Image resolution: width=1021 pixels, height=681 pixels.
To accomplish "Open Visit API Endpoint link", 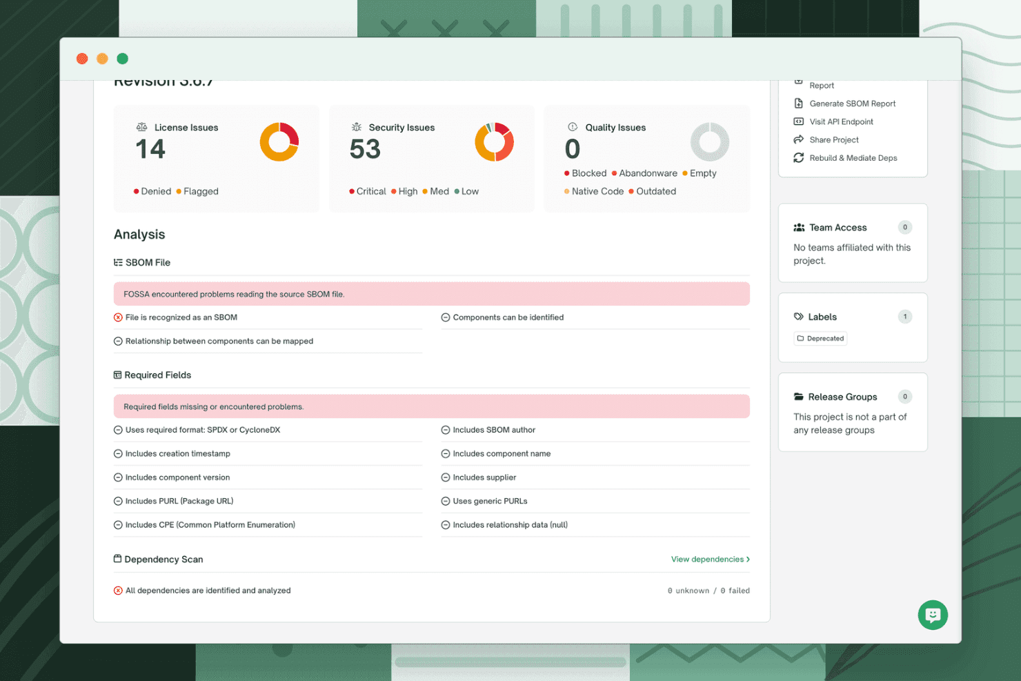I will 842,121.
